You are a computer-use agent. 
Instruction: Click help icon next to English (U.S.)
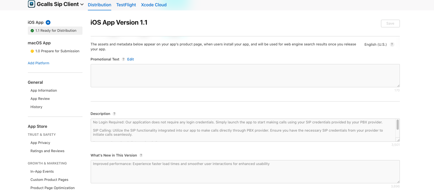click(392, 44)
